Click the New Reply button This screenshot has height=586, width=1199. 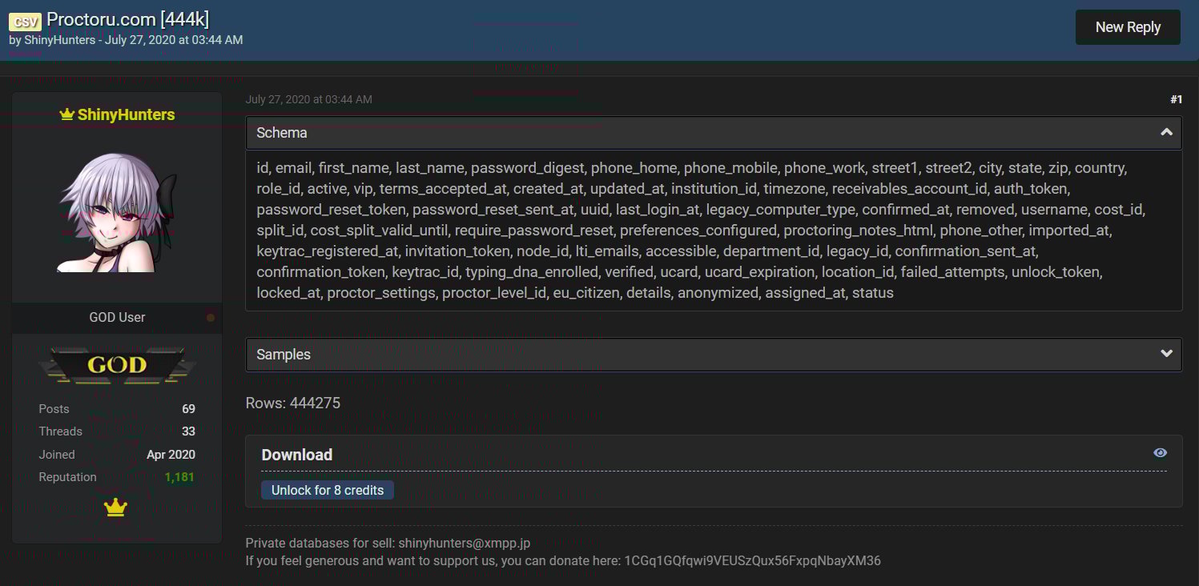1128,27
